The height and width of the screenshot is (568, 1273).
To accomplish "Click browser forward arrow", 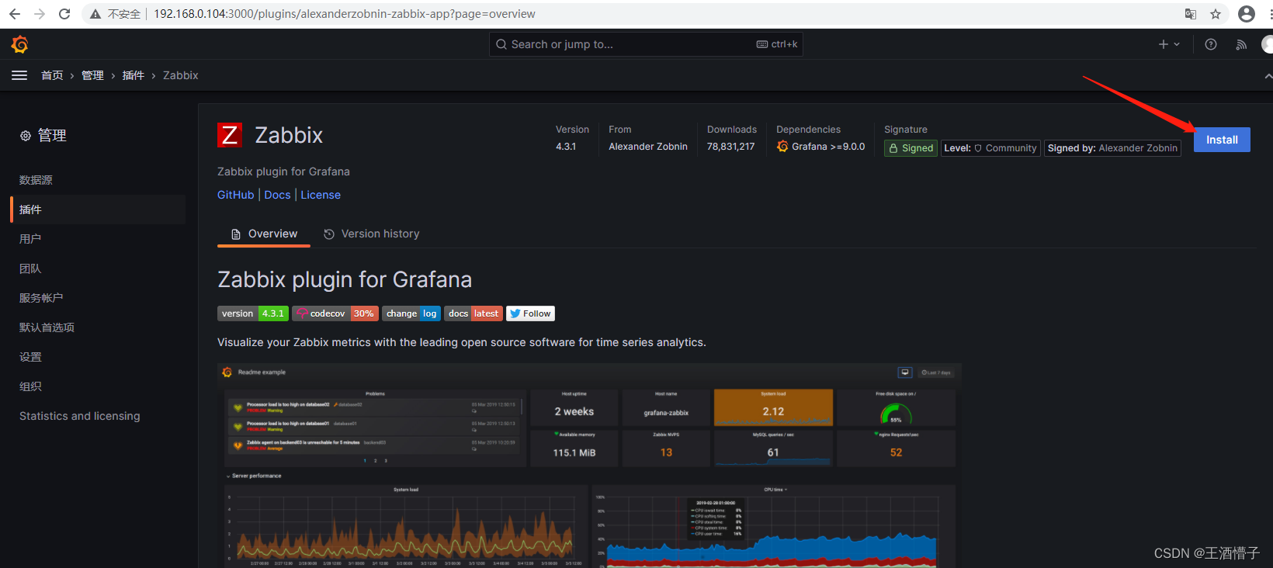I will coord(40,14).
